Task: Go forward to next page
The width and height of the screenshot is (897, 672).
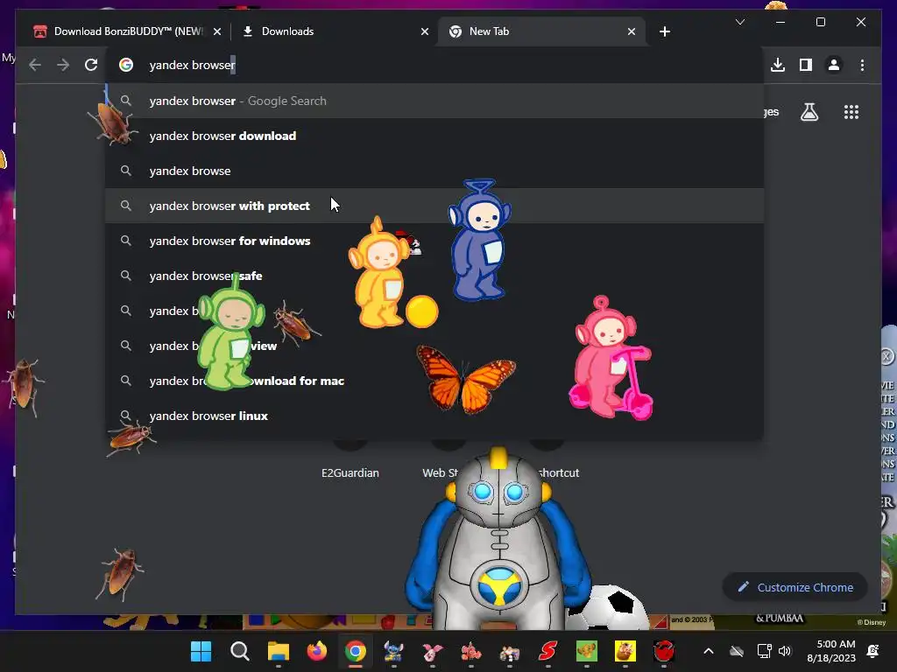Action: 63,65
